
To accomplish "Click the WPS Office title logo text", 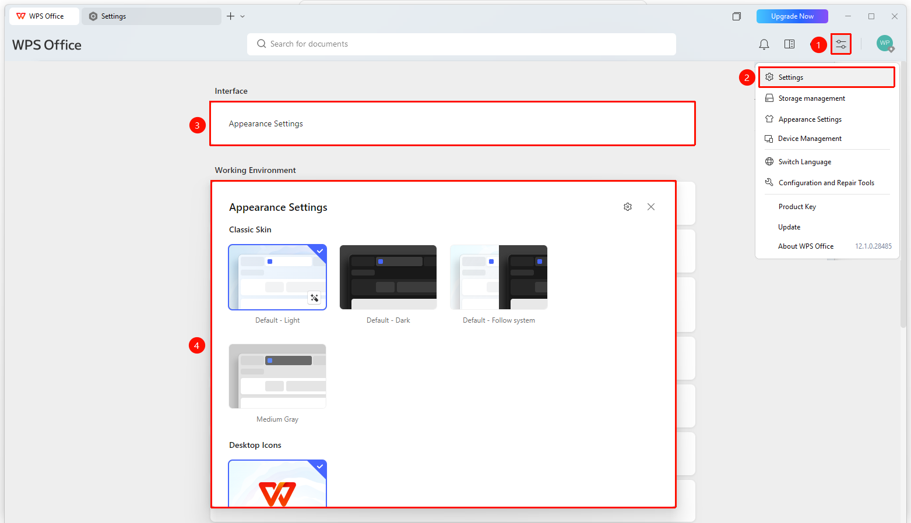I will [47, 45].
